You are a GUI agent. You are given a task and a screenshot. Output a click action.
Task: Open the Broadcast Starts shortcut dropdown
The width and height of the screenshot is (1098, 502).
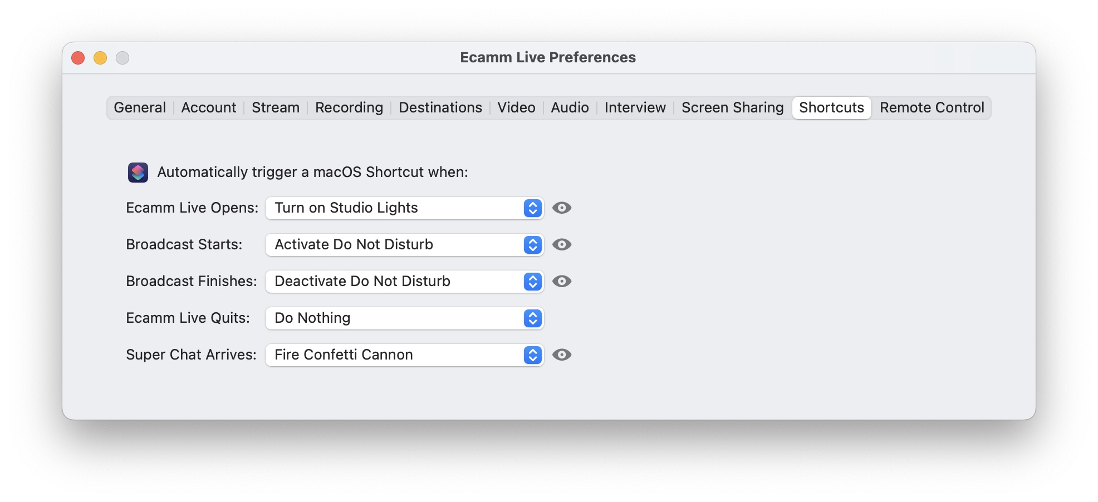(x=404, y=244)
